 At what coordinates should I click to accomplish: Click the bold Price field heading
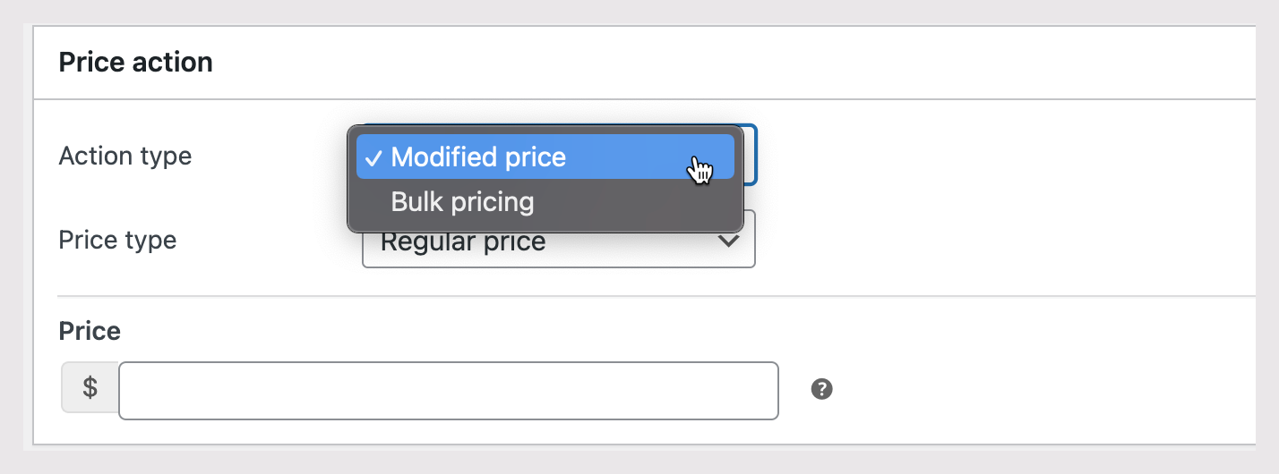[90, 332]
